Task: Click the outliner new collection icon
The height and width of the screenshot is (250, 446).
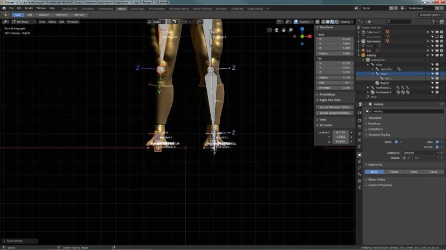Action: 442,22
